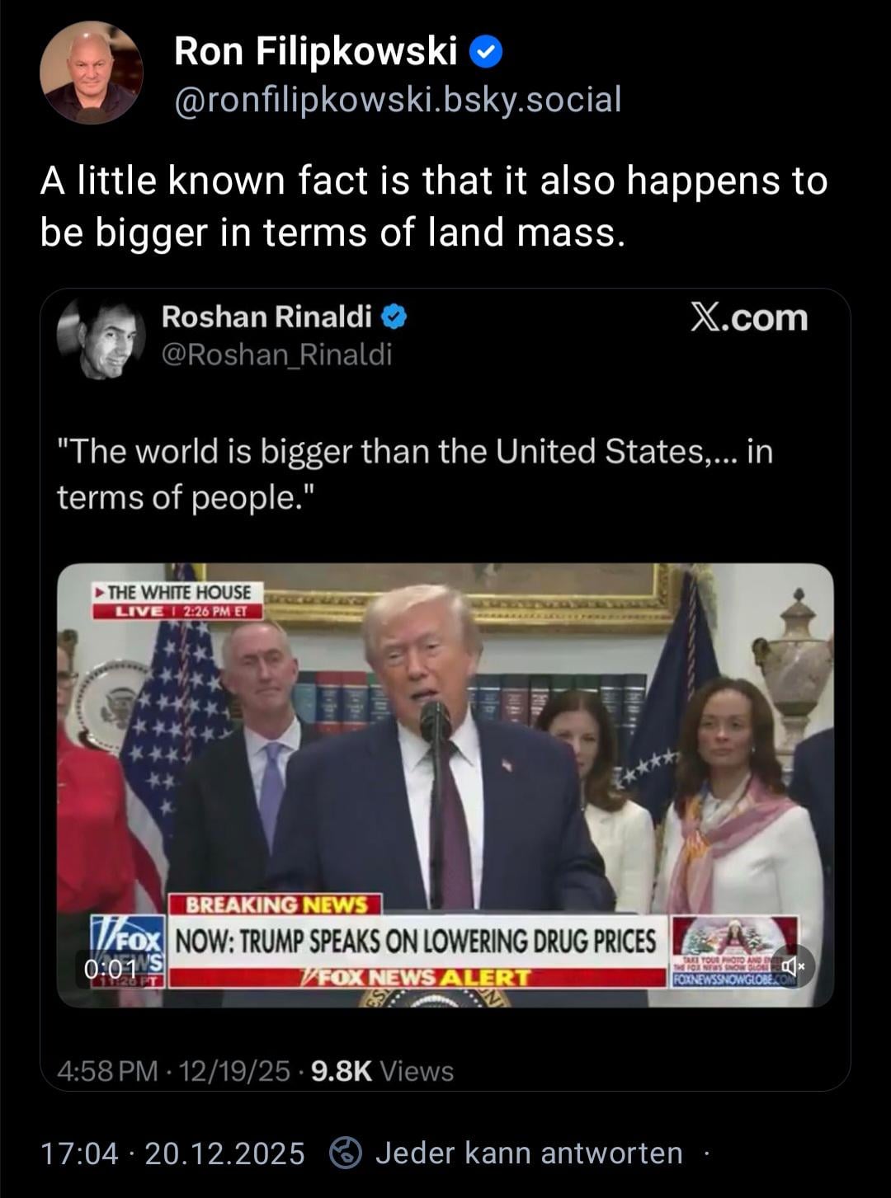Play the embedded Trump video

pos(445,785)
